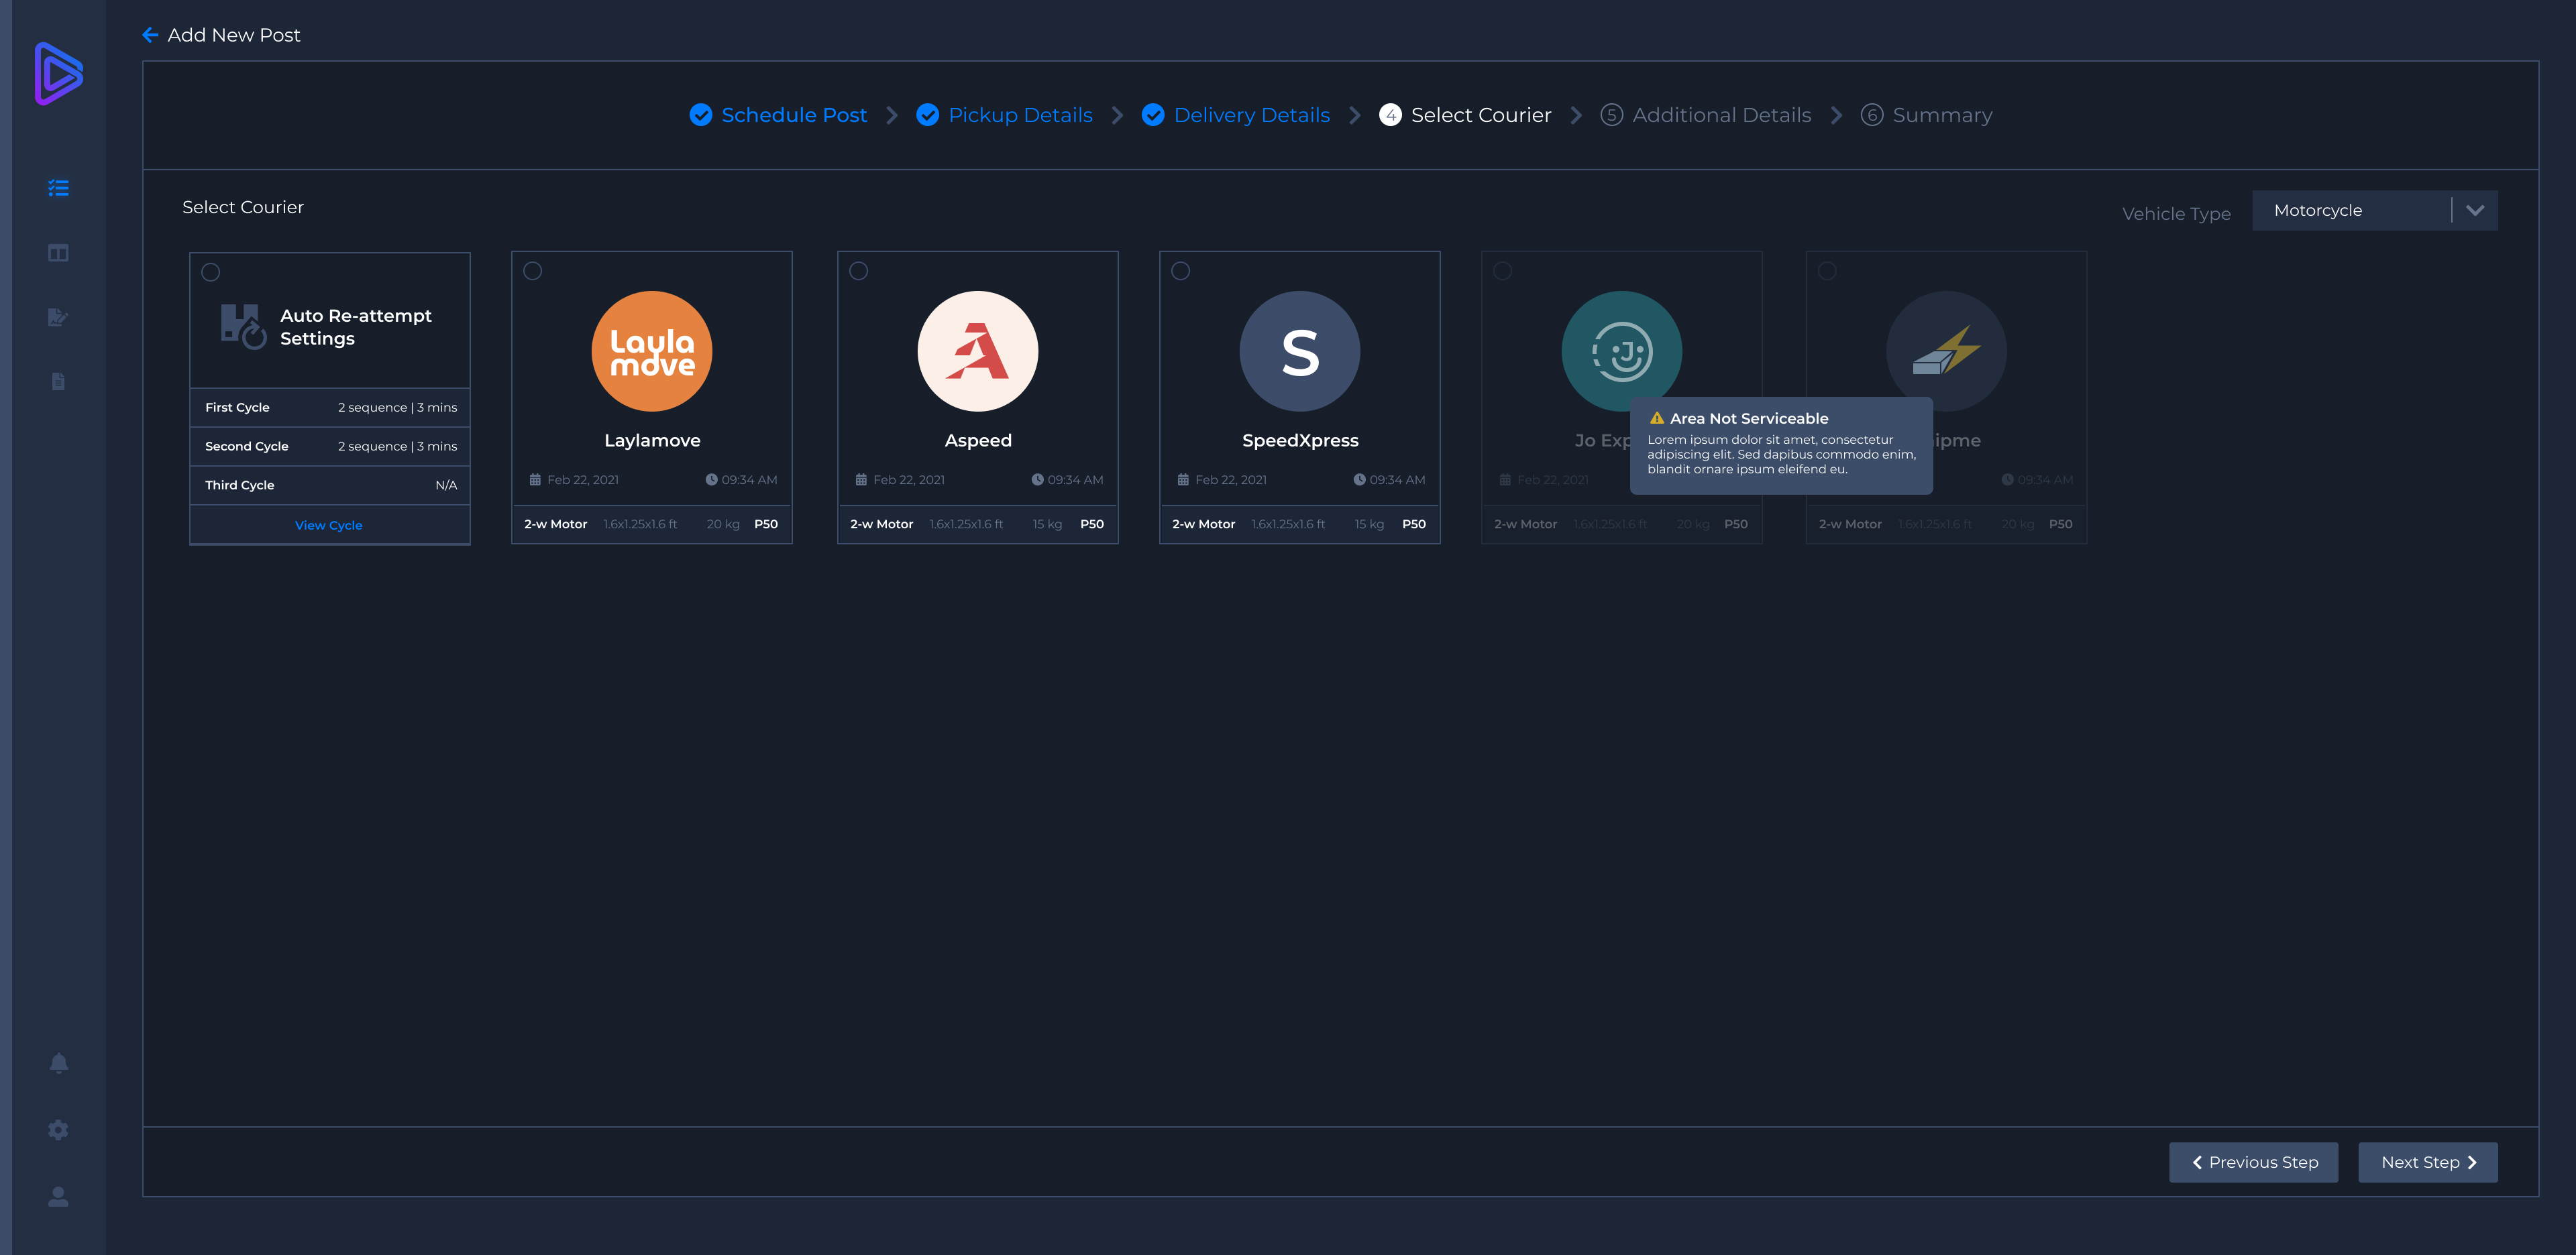This screenshot has width=2576, height=1255.
Task: Click the calendar icon on Aspeed card
Action: (x=861, y=479)
